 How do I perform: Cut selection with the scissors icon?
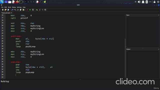click(x=18, y=10)
